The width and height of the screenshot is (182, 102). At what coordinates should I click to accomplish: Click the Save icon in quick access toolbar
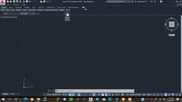14,1
